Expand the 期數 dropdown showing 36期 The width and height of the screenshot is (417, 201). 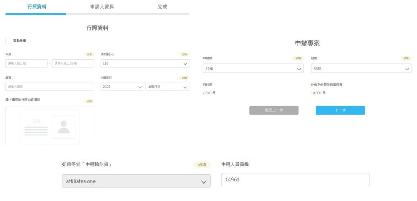(361, 69)
